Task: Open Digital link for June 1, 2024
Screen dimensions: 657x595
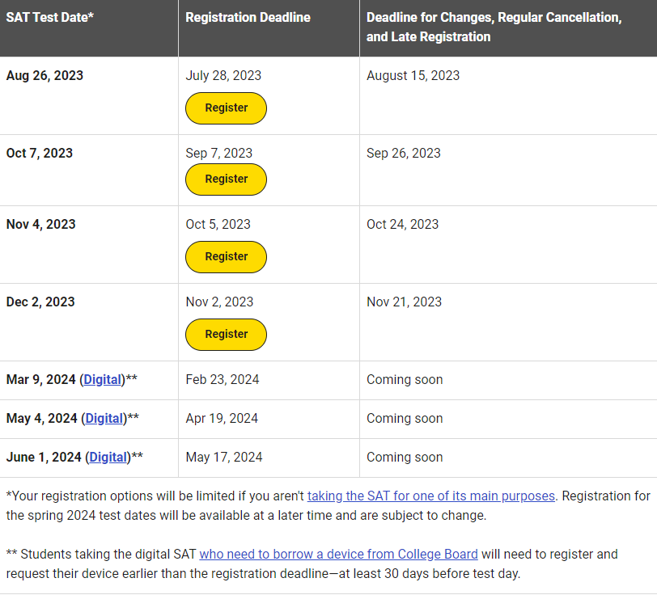Action: click(x=108, y=457)
